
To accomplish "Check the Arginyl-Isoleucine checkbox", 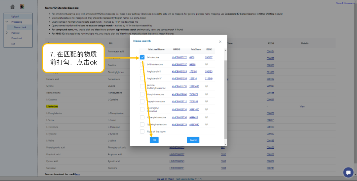I will point(142,101).
